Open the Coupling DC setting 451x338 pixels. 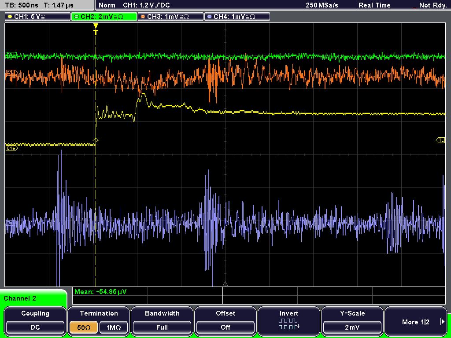click(x=35, y=320)
